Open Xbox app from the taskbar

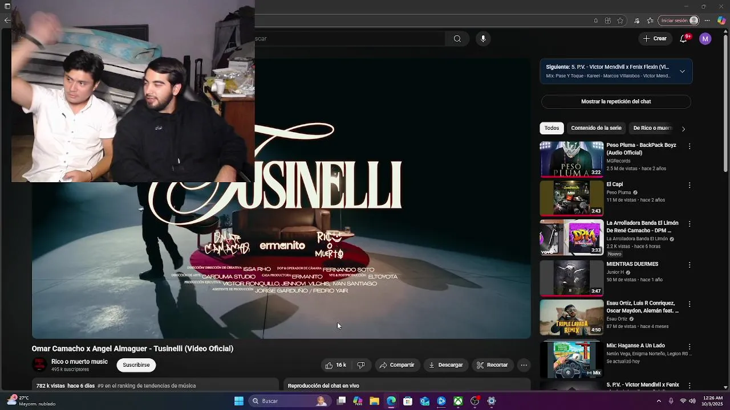pyautogui.click(x=458, y=401)
